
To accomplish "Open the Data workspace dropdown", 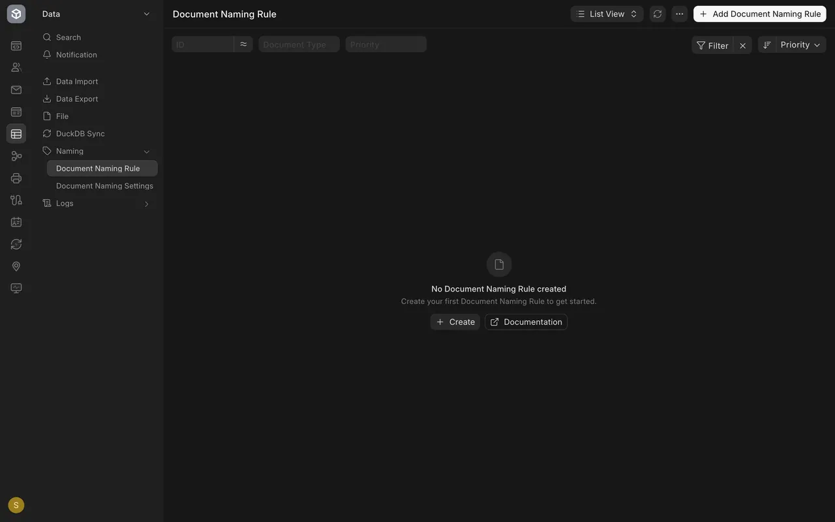I will pos(97,14).
